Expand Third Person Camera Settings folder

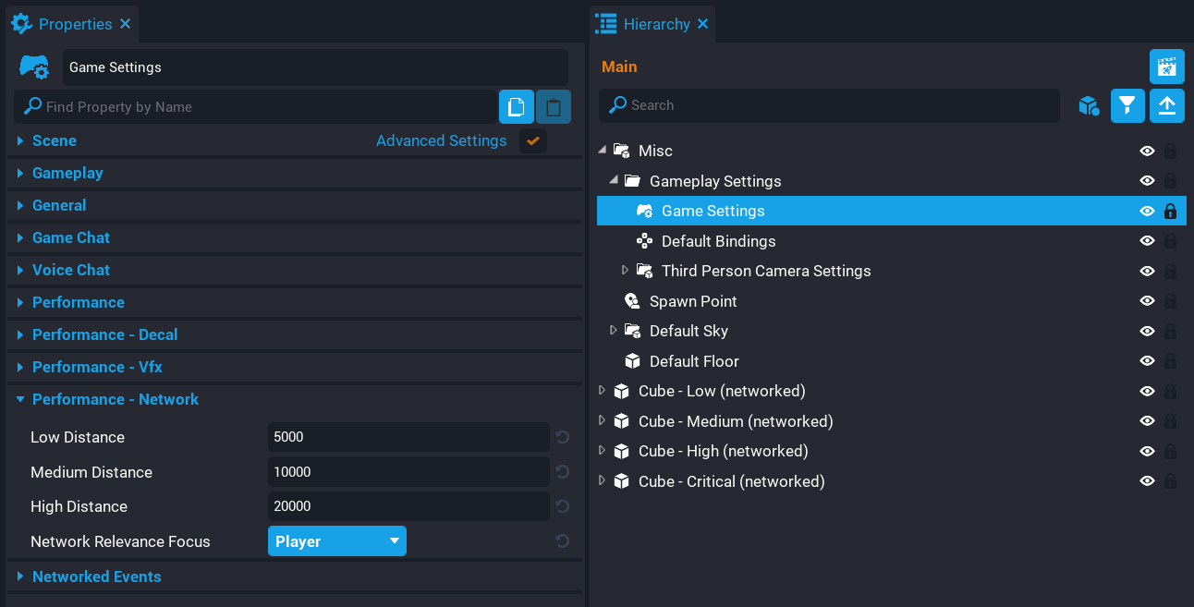[625, 271]
